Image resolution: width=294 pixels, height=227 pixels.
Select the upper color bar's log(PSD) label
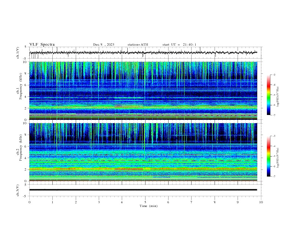[x=278, y=97]
